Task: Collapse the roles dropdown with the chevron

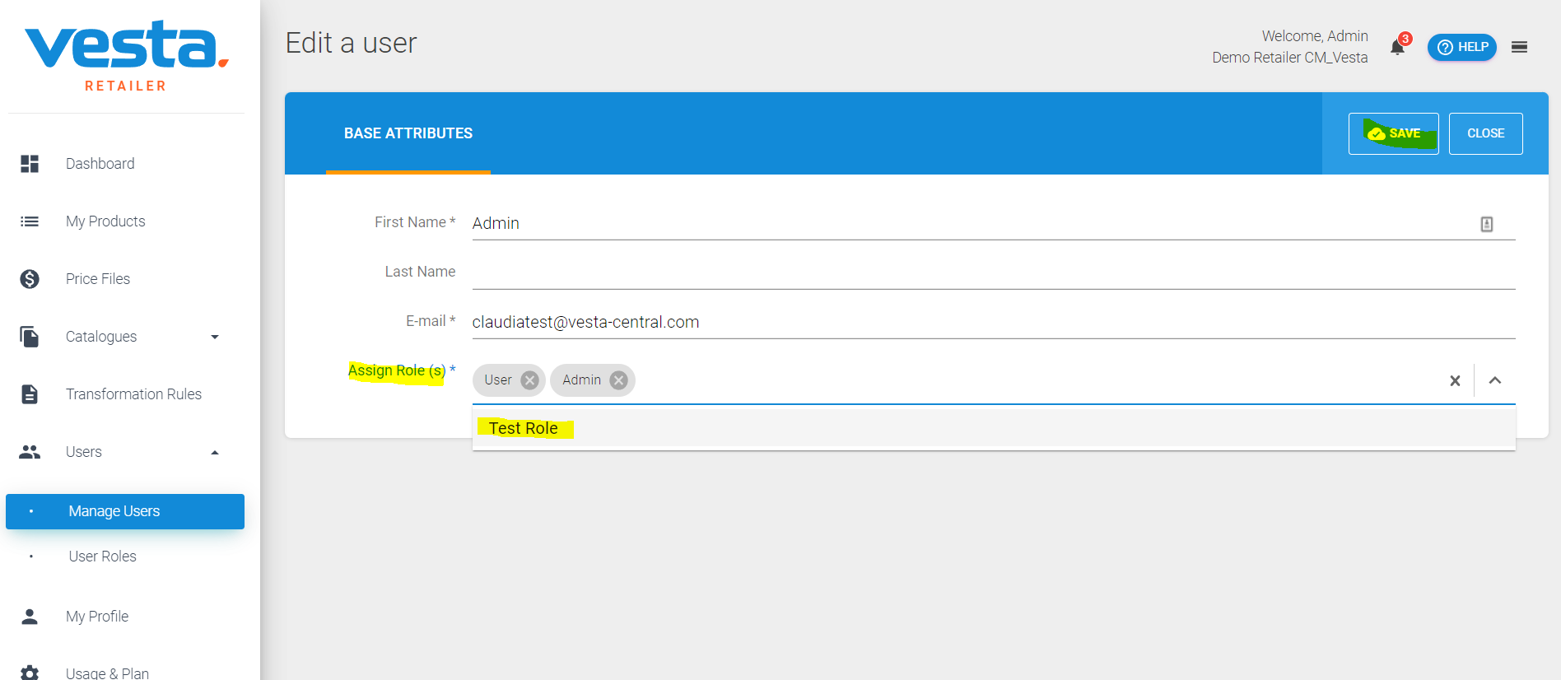Action: pos(1495,380)
